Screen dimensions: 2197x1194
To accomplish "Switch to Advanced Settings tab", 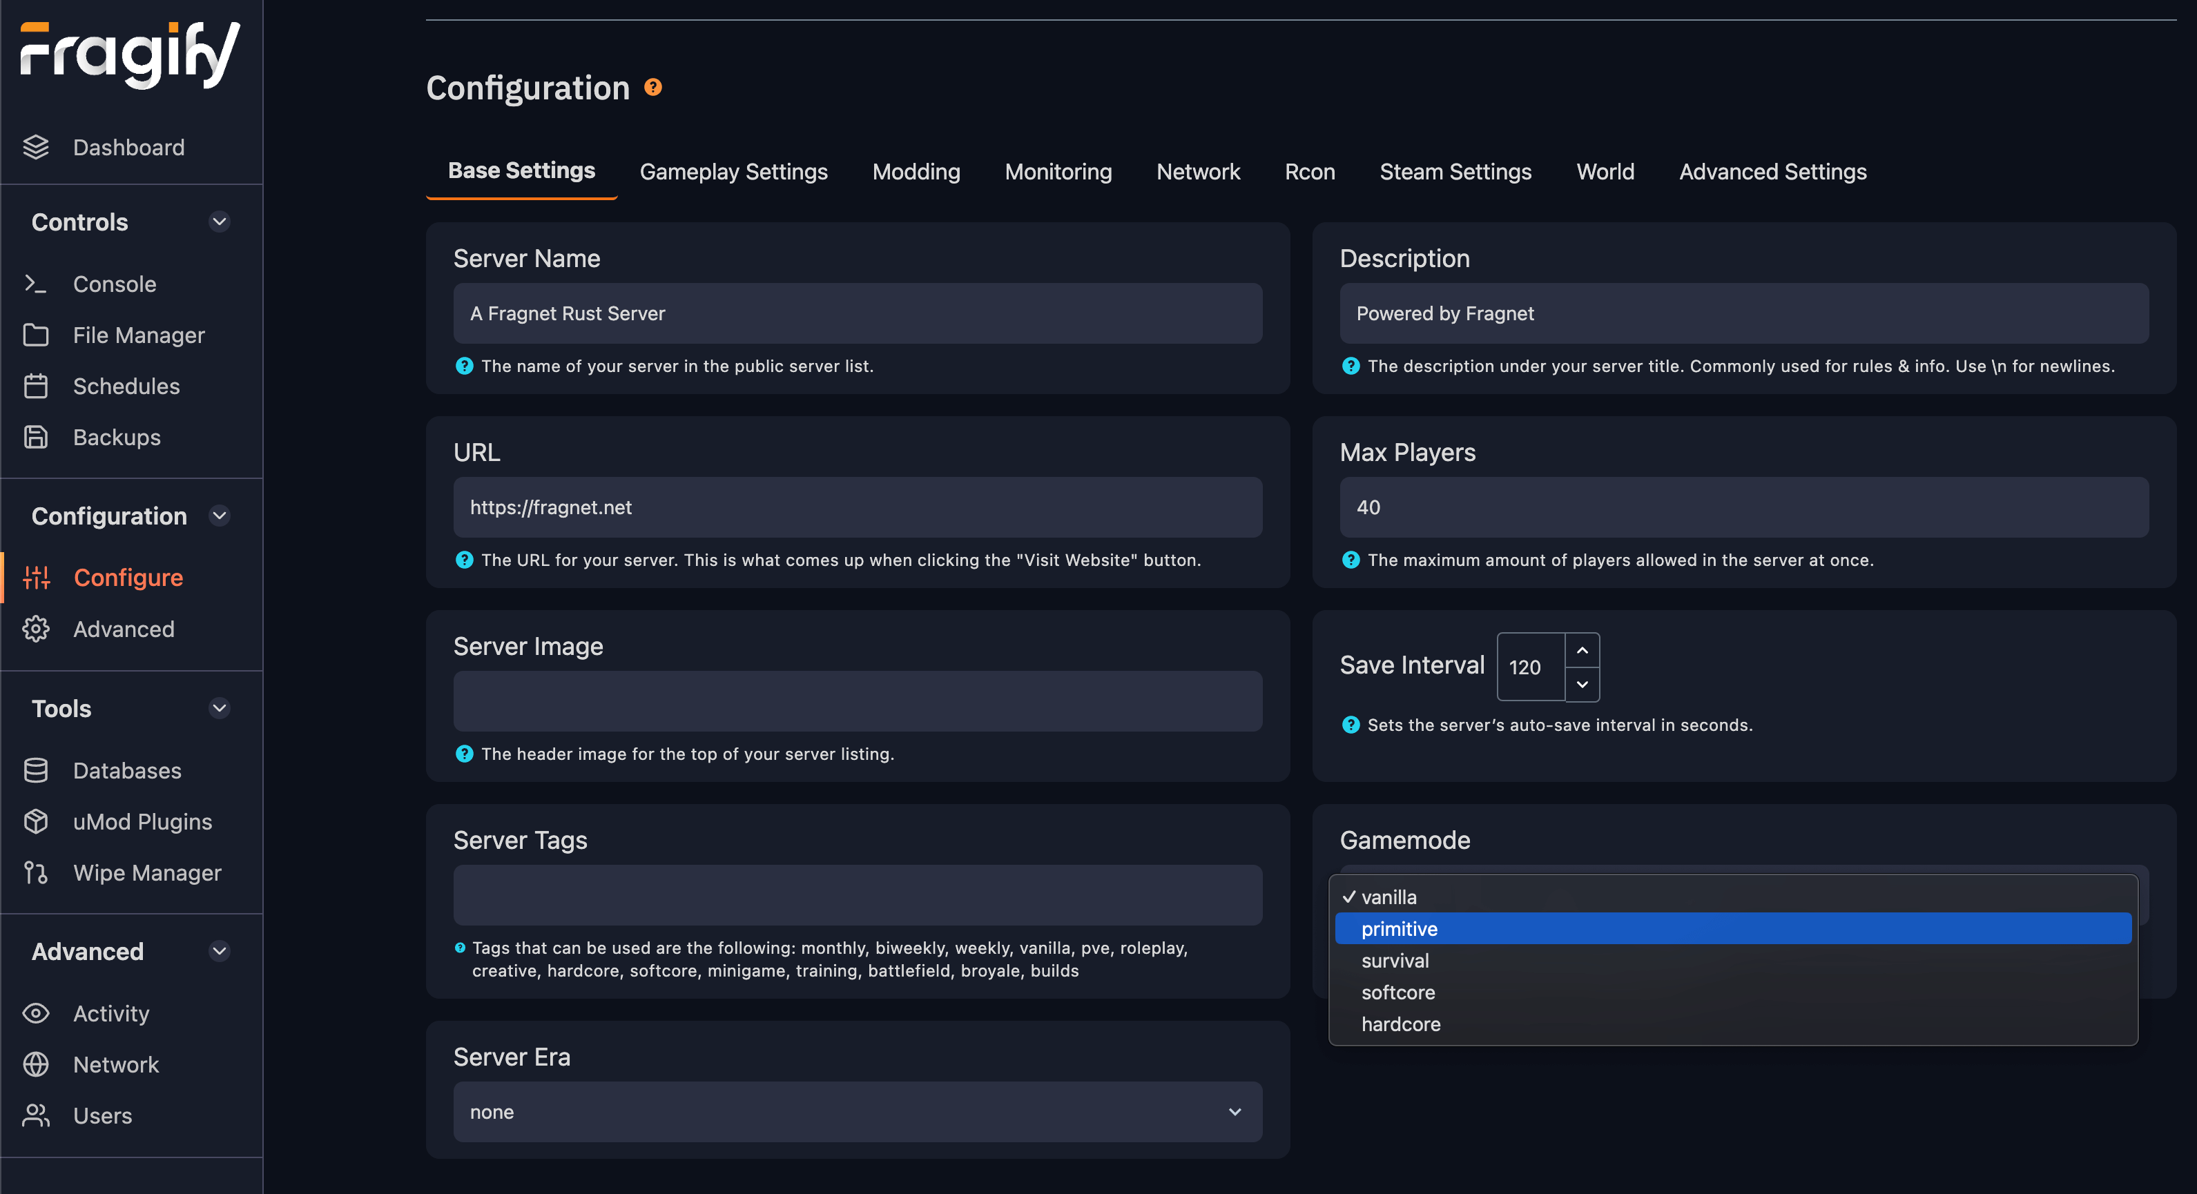I will (x=1774, y=170).
